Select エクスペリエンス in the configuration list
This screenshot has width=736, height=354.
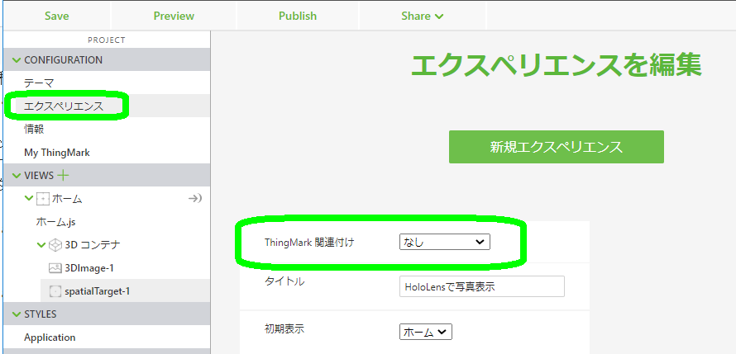point(64,106)
